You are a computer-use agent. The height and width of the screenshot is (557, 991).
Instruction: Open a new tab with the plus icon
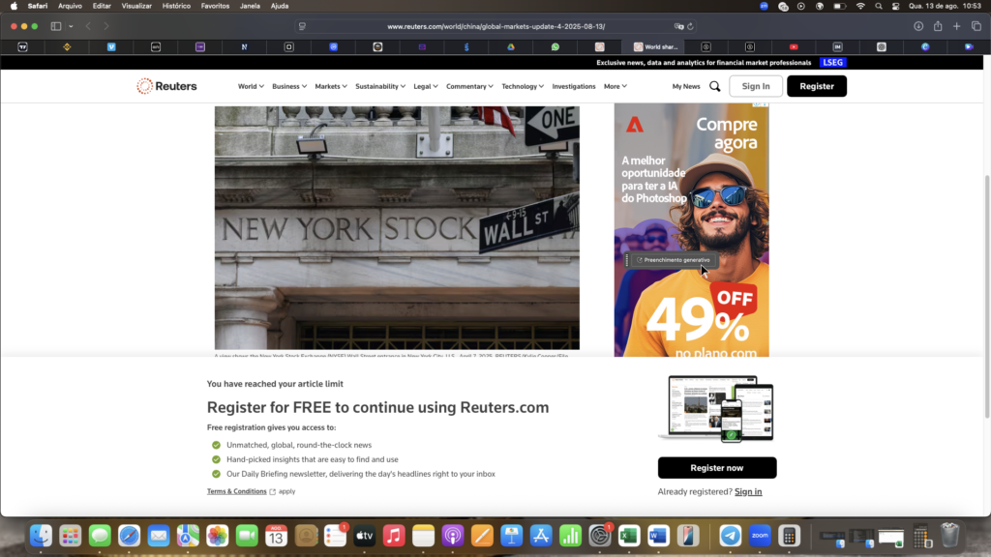[957, 26]
